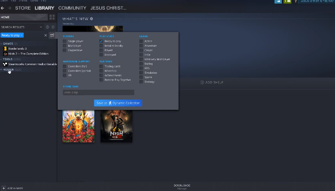Filter by the RPG genre

pos(141,68)
